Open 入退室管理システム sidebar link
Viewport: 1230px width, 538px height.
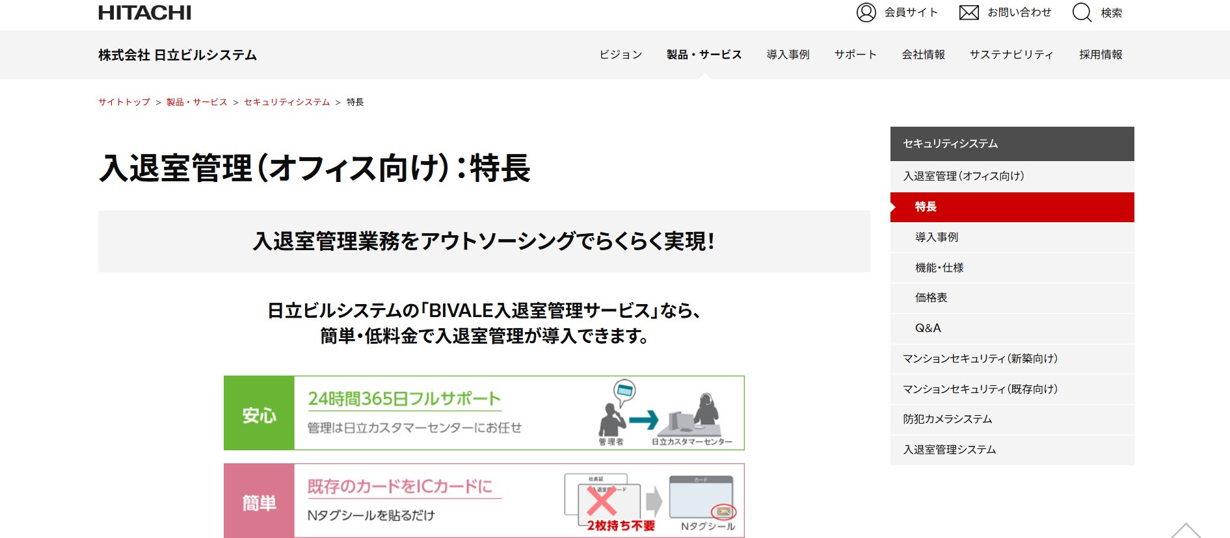tap(1012, 450)
